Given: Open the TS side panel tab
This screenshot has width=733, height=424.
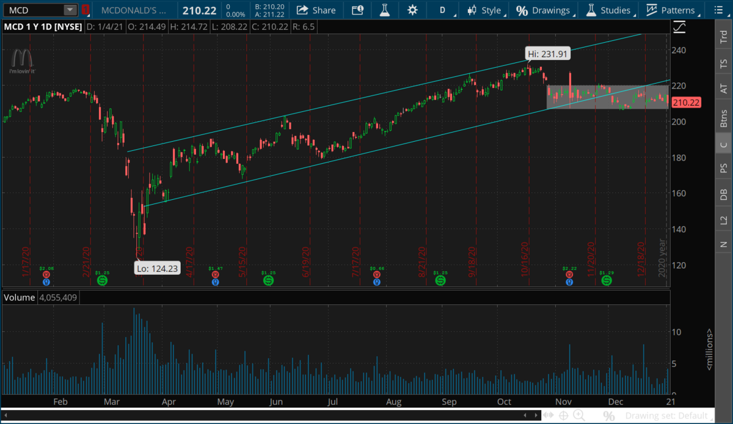Looking at the screenshot, I should (x=724, y=64).
